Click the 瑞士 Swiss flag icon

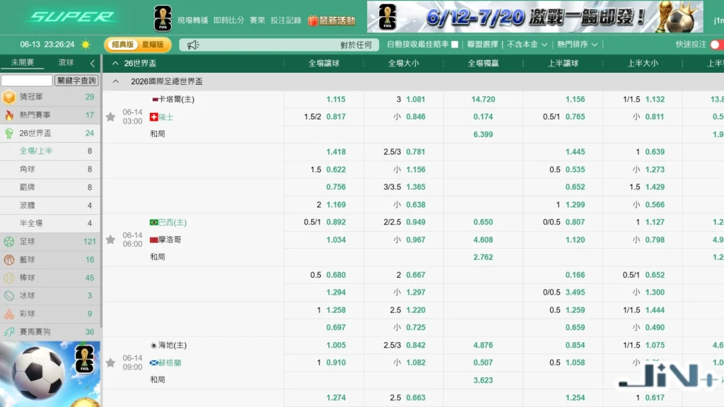(x=153, y=117)
